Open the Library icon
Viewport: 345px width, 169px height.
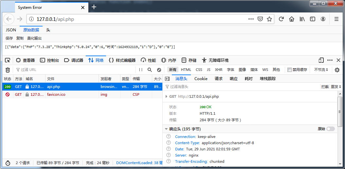pyautogui.click(x=302, y=19)
